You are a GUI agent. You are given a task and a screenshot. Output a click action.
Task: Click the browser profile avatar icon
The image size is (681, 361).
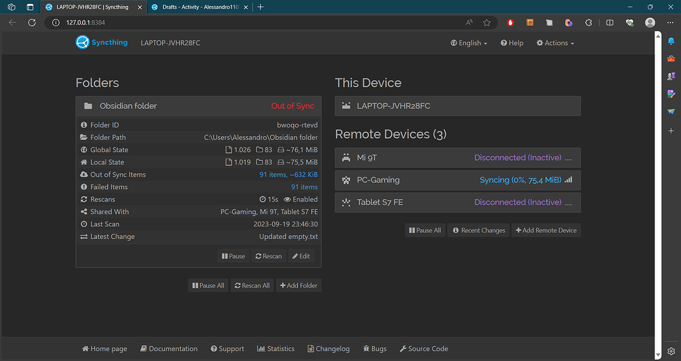click(x=650, y=23)
